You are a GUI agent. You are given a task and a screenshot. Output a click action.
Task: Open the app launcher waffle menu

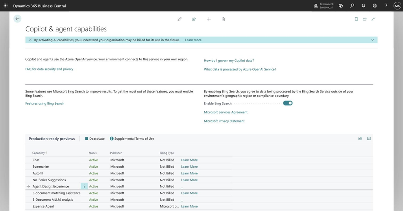point(6,6)
